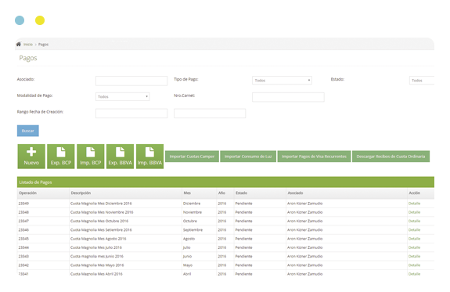This screenshot has height=292, width=450.
Task: Focus the Asociado input field
Action: pos(131,81)
